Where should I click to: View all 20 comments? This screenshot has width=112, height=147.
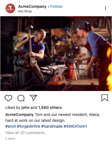[25, 133]
